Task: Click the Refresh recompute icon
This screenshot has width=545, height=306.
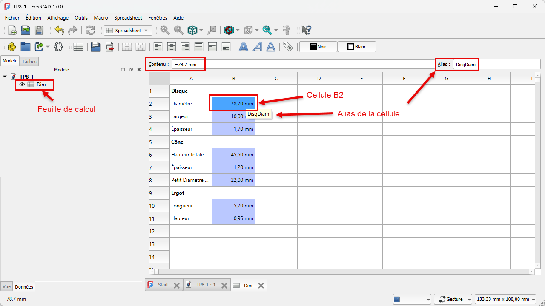Action: point(90,30)
